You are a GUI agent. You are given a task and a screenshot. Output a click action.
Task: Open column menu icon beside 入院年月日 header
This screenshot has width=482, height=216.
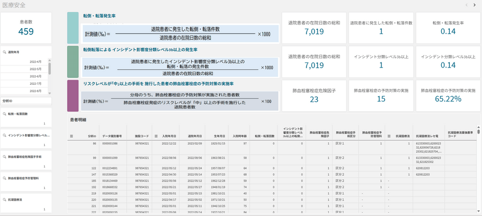pyautogui.click(x=156, y=136)
